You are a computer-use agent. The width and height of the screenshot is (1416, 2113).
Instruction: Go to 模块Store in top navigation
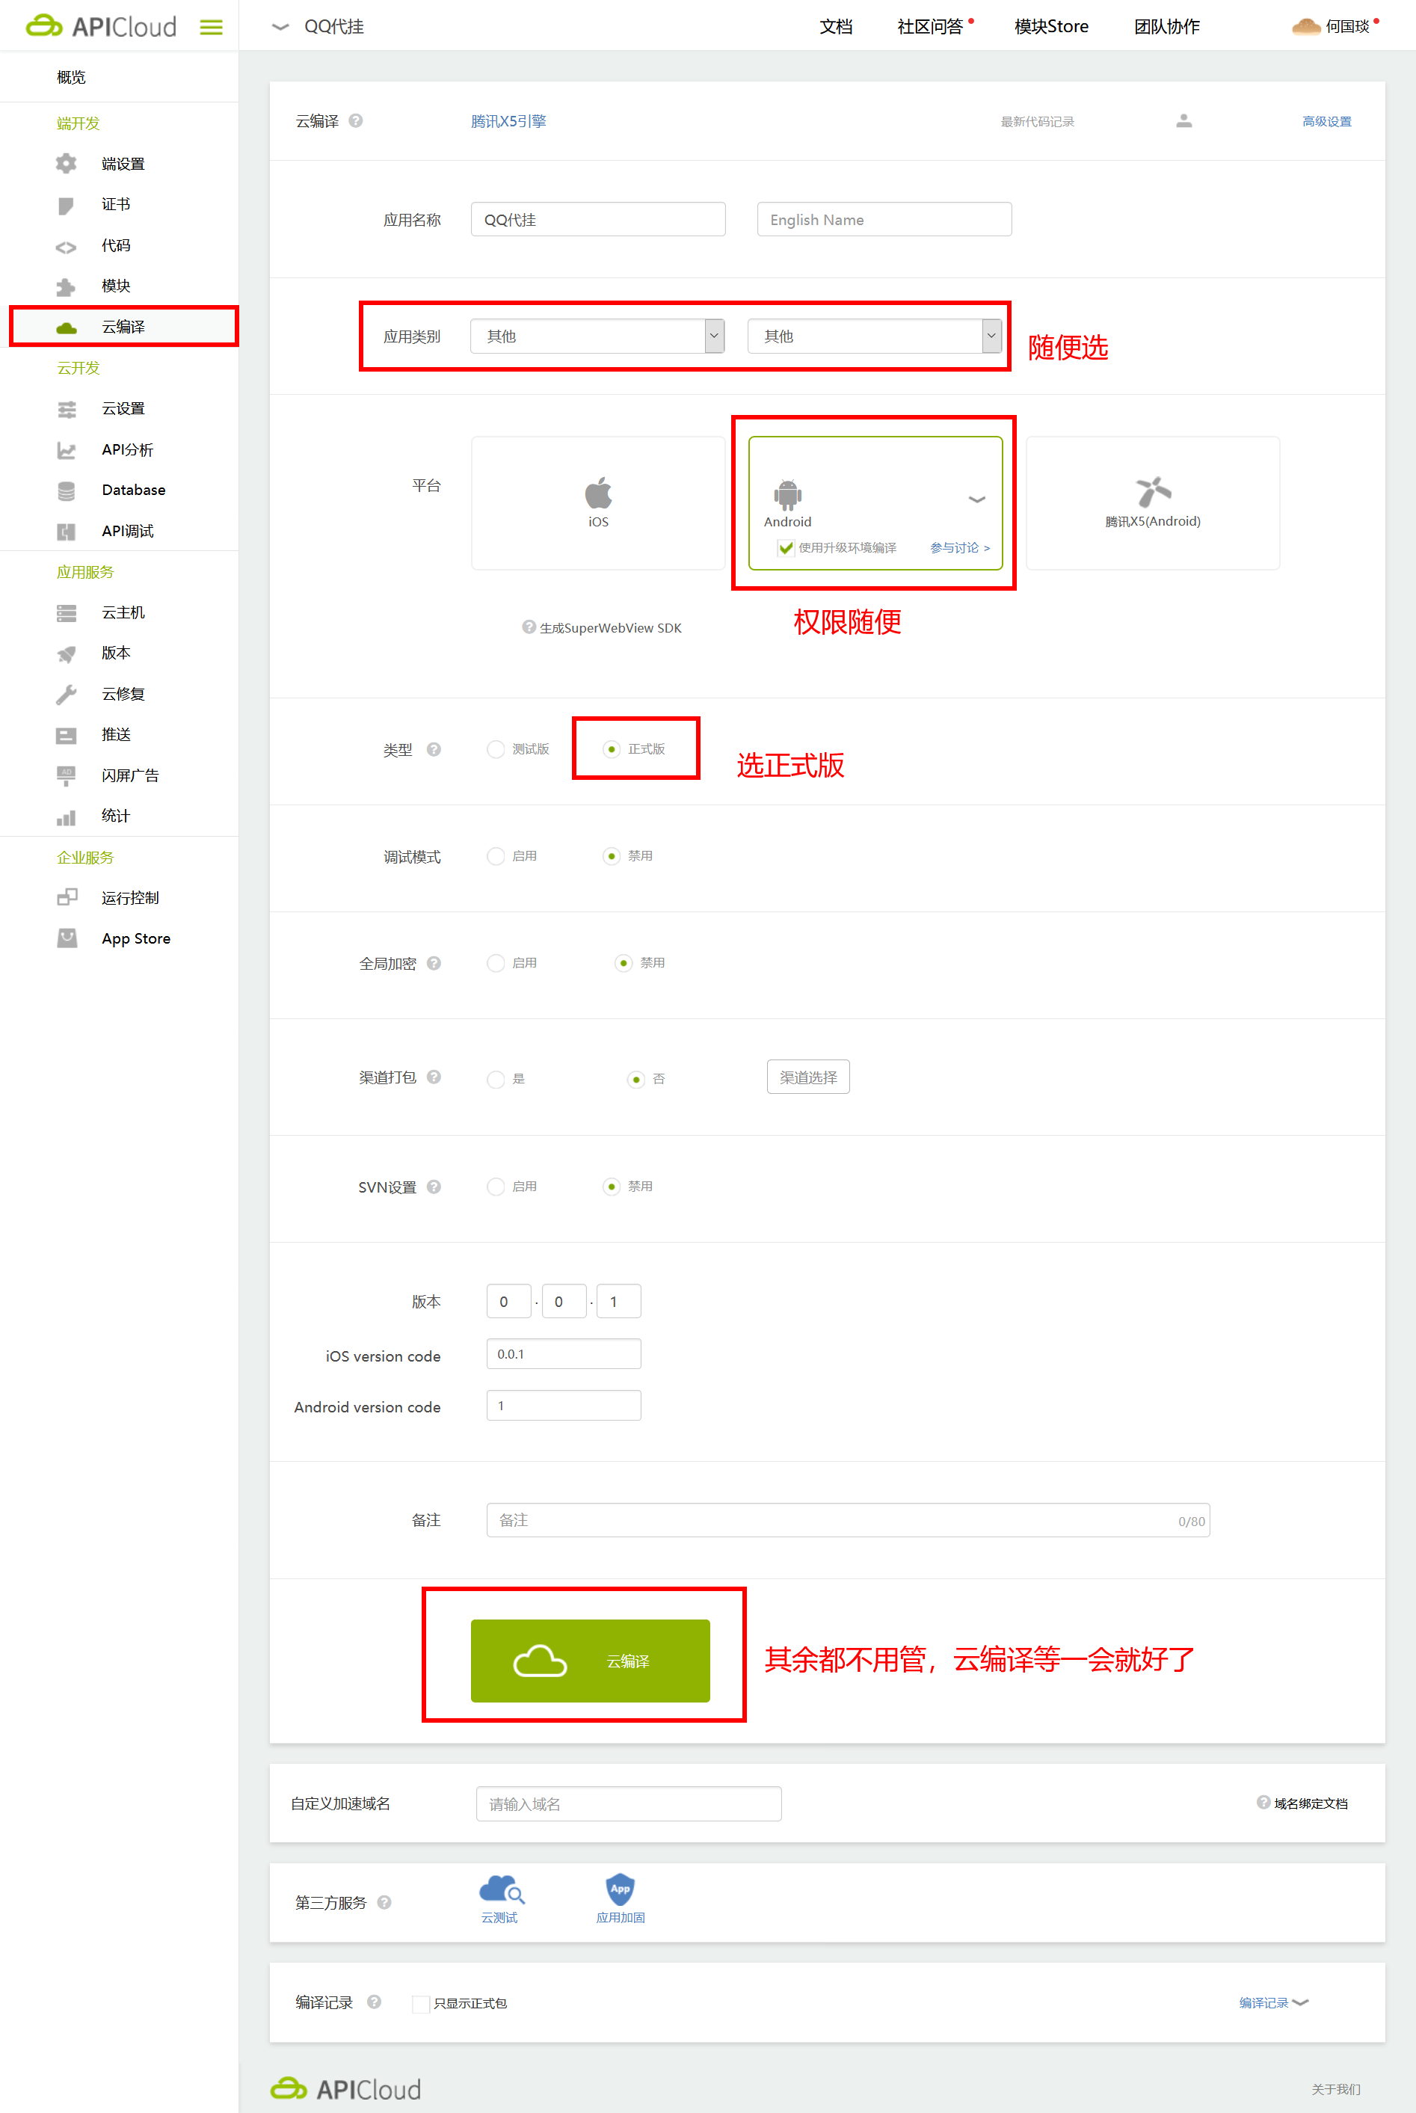(1051, 26)
